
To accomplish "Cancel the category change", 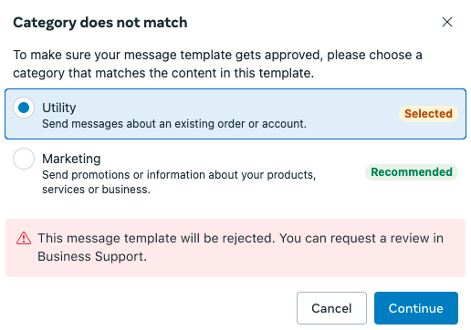I will [331, 308].
